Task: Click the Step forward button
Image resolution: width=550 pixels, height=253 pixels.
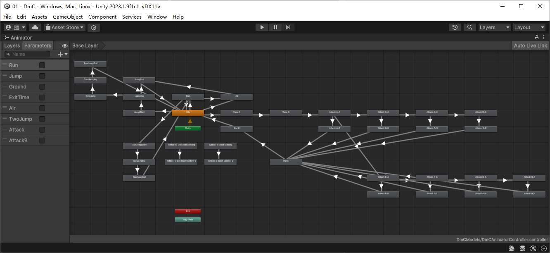Action: click(288, 27)
